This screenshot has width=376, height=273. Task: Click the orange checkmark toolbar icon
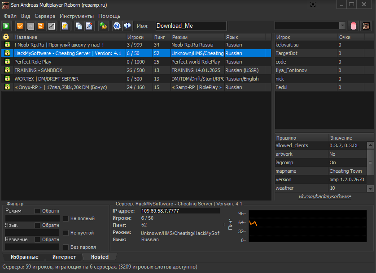coord(20,26)
